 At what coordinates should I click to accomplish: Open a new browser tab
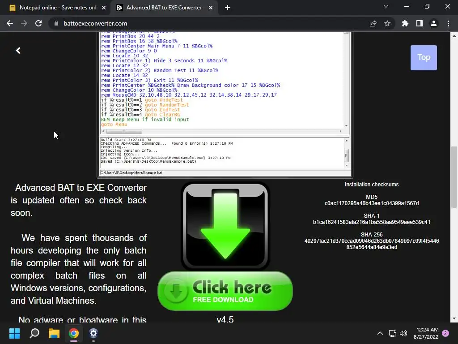(228, 8)
